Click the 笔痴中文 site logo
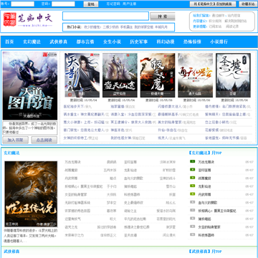Viewport: 258px width, 258px height. [x=28, y=19]
